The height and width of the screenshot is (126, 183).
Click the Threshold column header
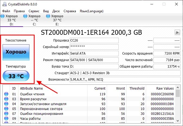(x=136, y=89)
